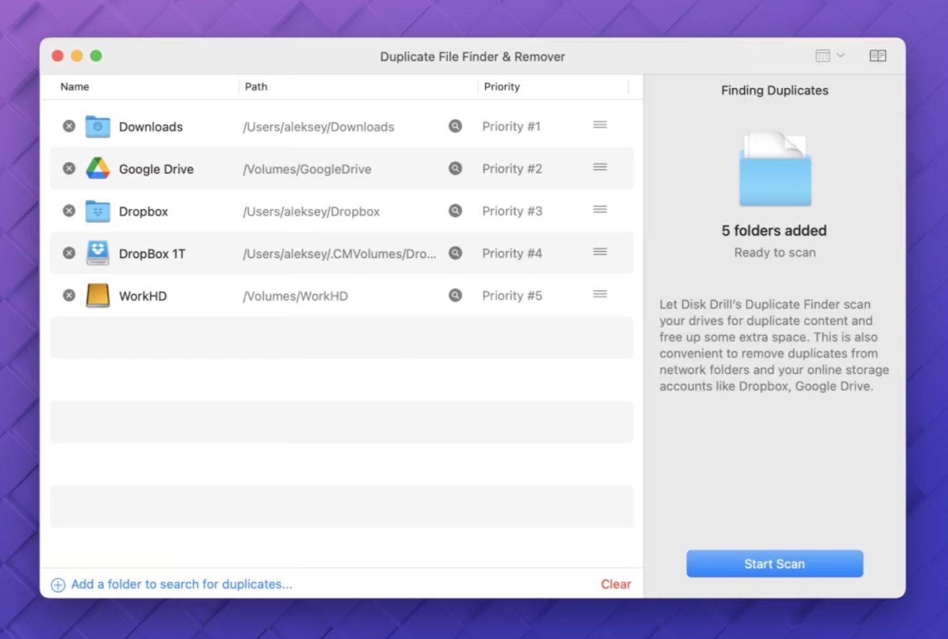Sort by the Path column header
Viewport: 948px width, 639px height.
point(256,87)
